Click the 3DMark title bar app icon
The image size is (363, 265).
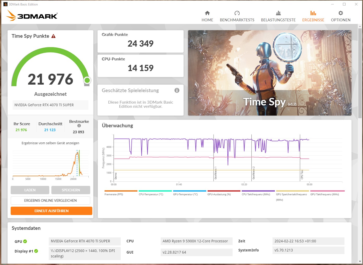coord(5,4)
